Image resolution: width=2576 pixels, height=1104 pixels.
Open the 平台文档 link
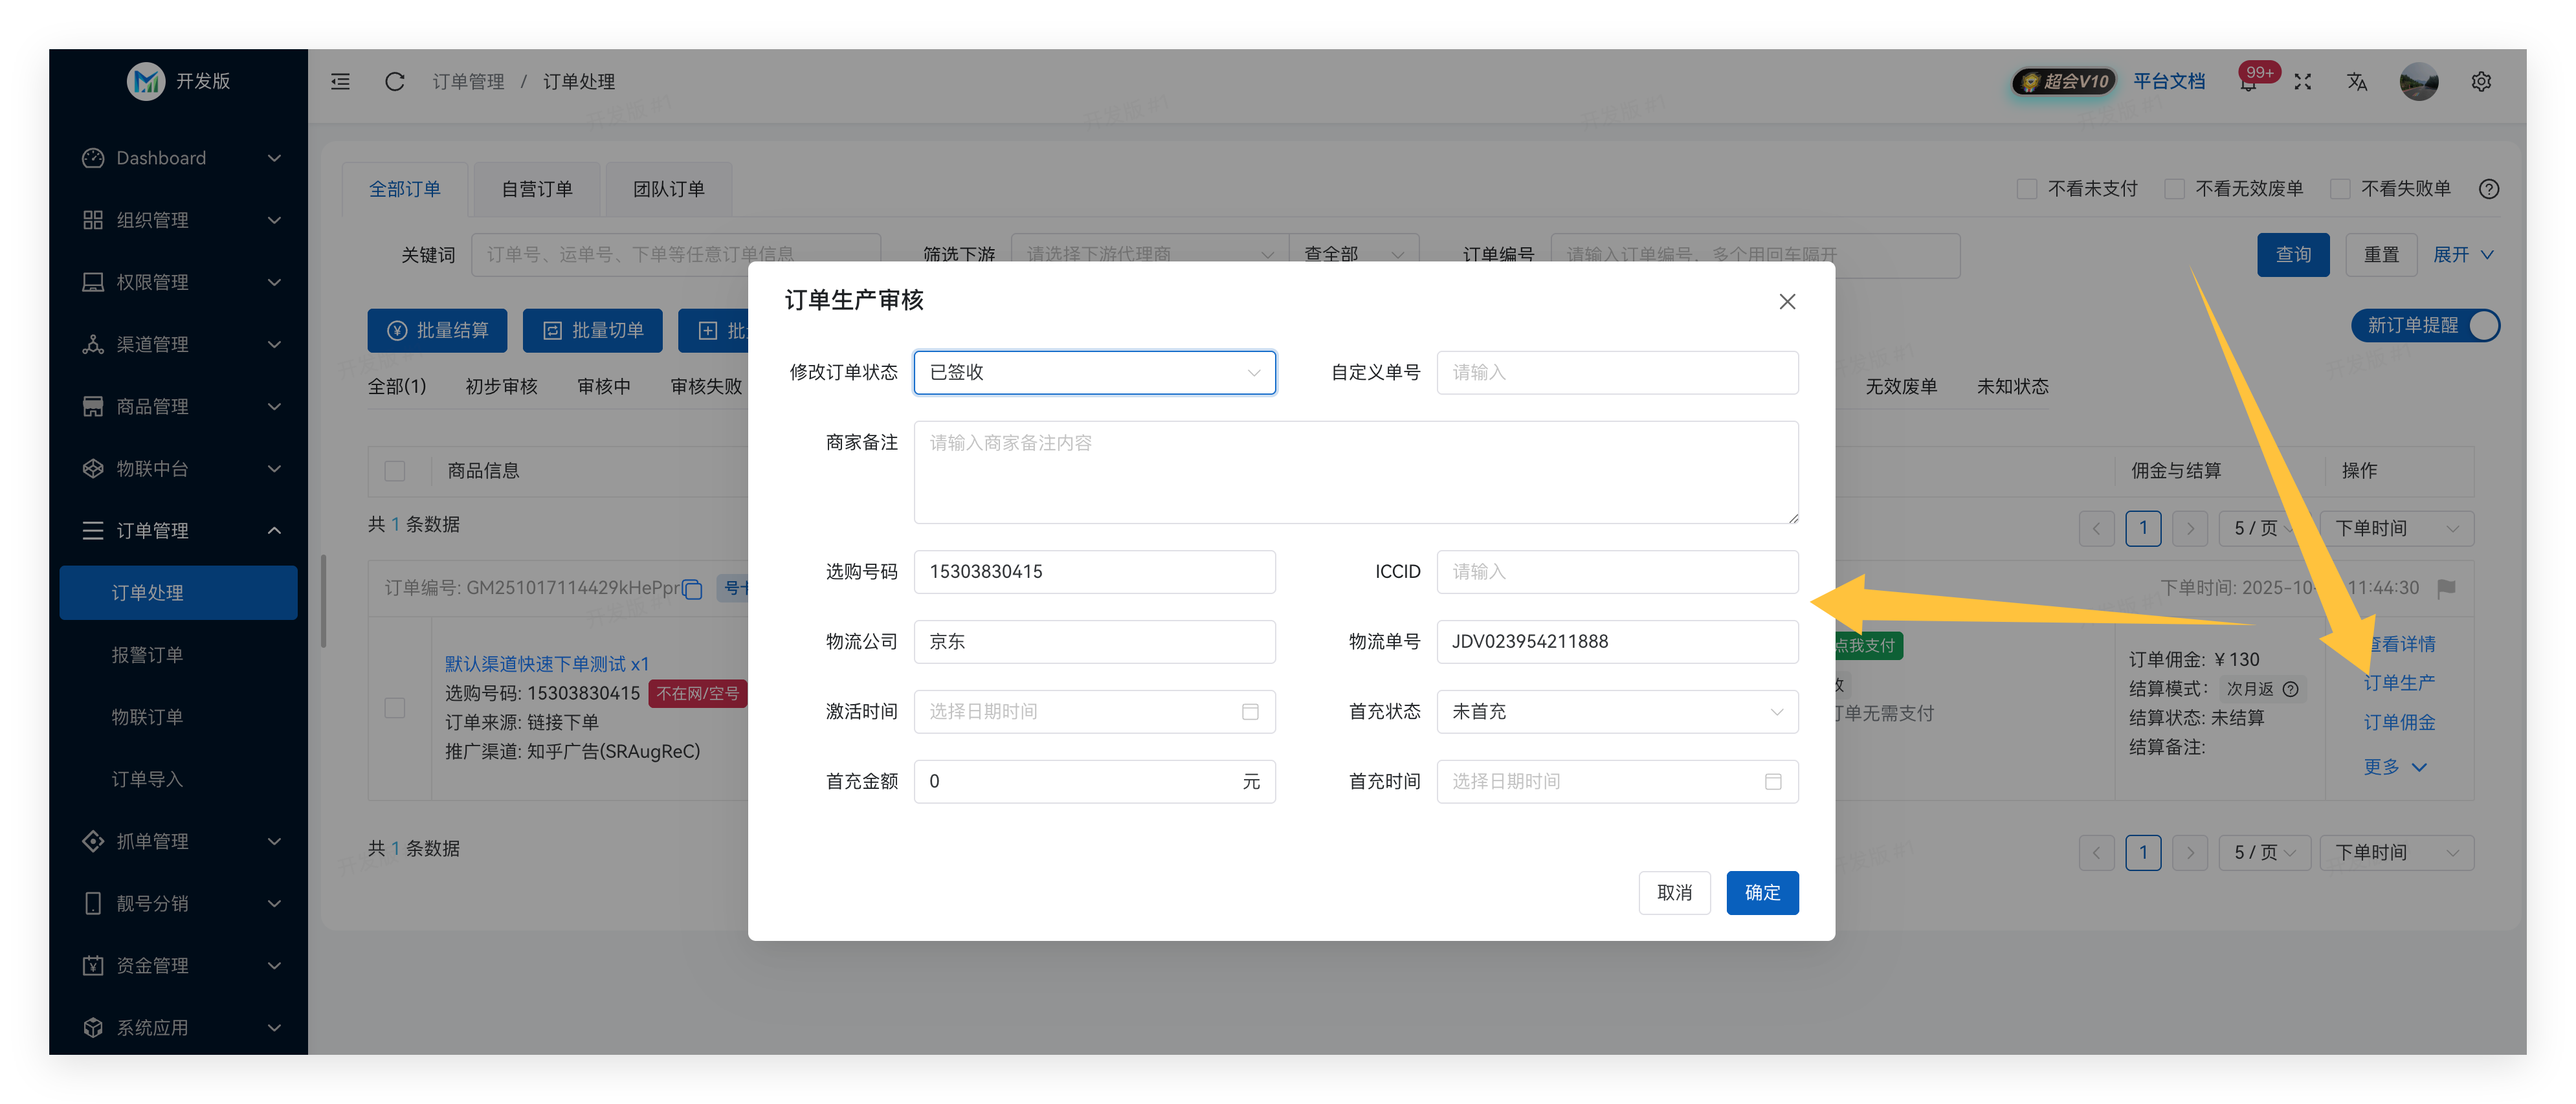click(2169, 82)
